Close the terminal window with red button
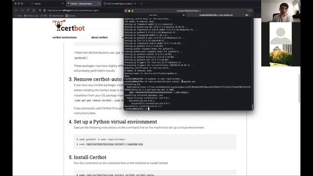Screen dimensions: 313x176 coord(126,11)
